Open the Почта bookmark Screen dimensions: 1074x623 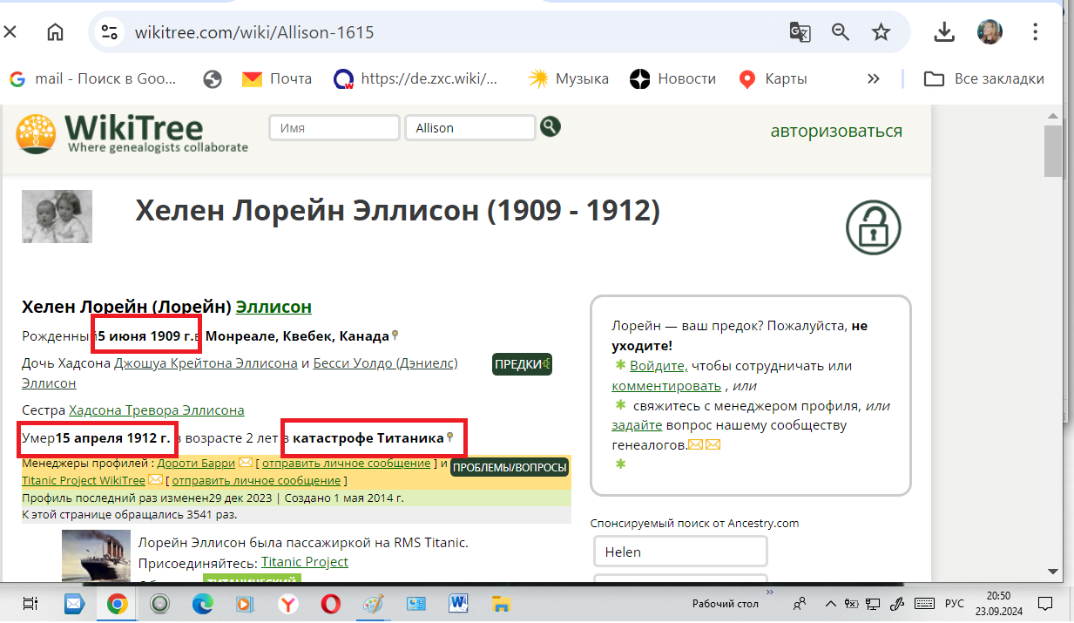click(277, 78)
